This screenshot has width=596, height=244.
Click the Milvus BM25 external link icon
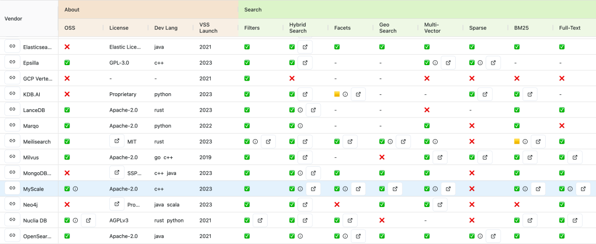(530, 157)
